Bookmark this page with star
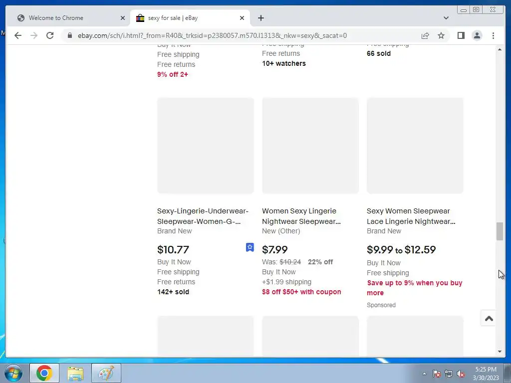 (441, 35)
